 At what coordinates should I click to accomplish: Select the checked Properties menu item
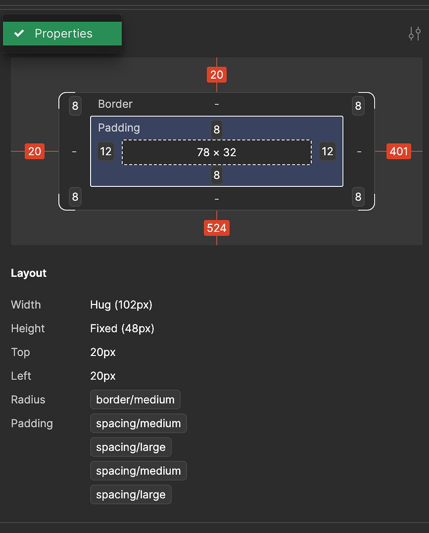(x=62, y=34)
